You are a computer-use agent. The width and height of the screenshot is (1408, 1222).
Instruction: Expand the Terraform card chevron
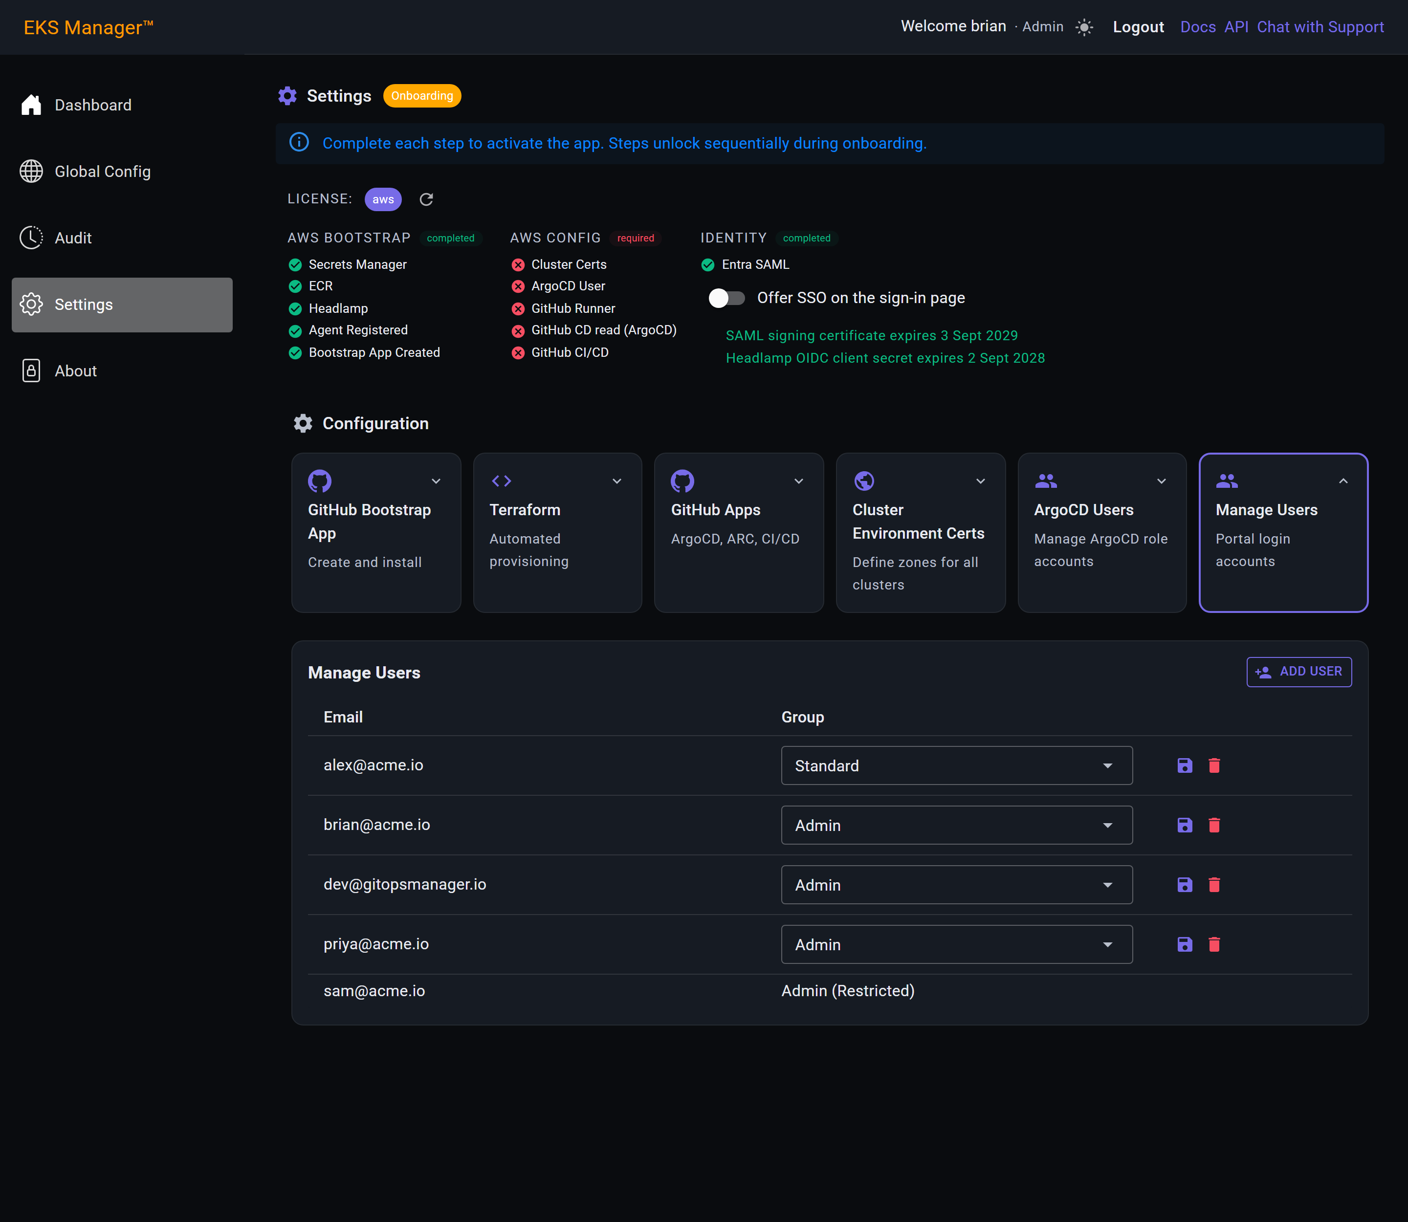coord(616,481)
